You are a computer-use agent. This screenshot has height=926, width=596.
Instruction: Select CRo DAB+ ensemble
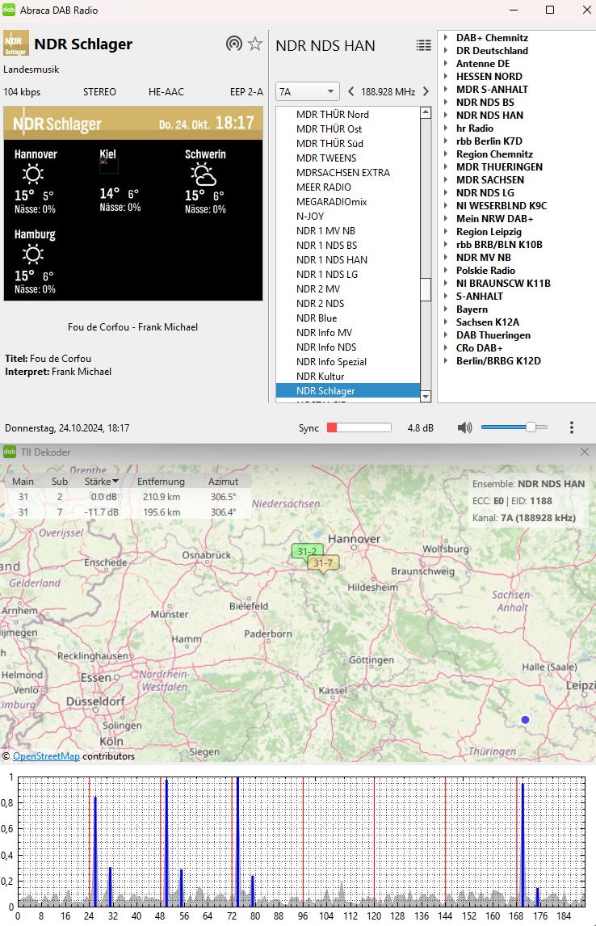pos(479,347)
